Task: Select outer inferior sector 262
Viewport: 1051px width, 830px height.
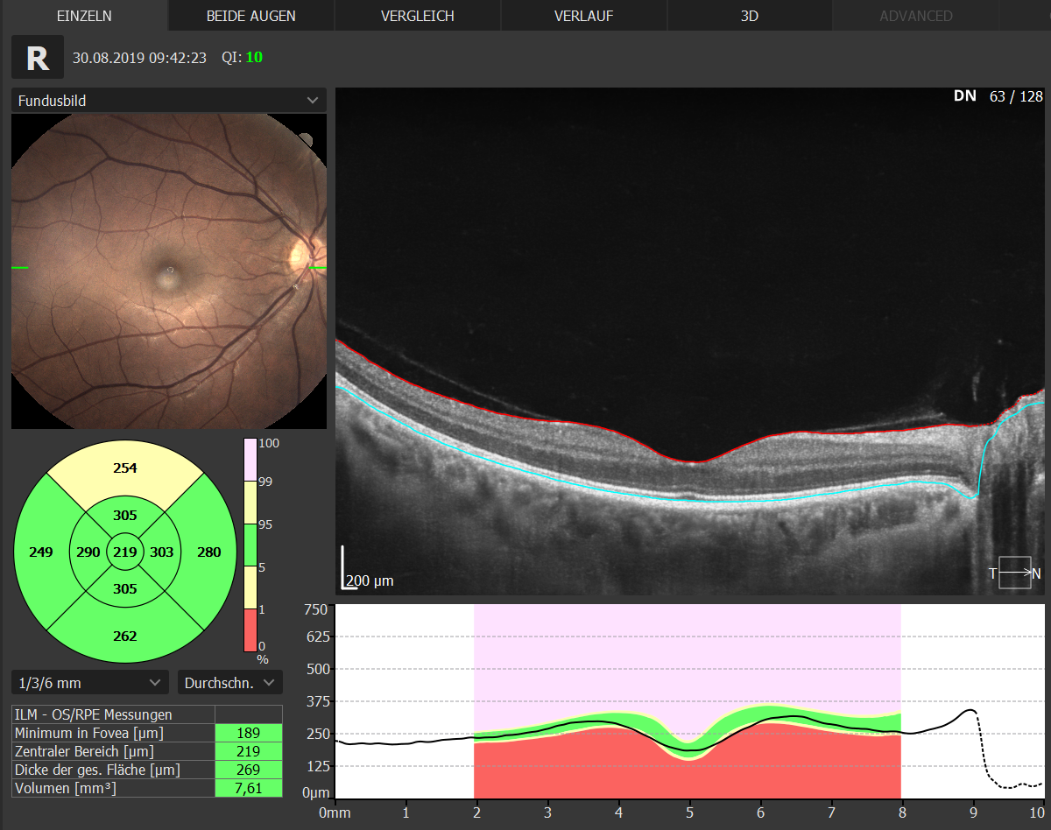Action: click(125, 637)
